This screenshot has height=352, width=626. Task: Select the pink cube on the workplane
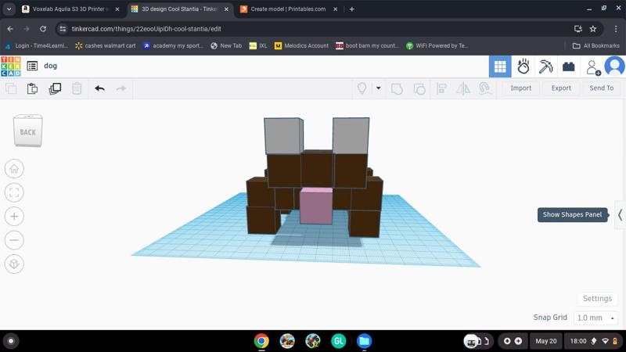(x=316, y=207)
